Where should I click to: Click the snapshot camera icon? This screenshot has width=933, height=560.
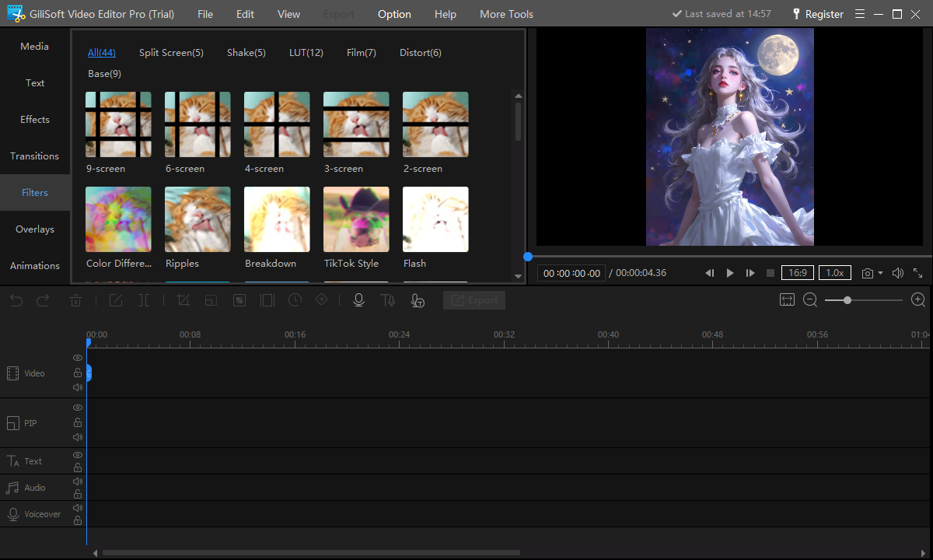[x=867, y=273]
